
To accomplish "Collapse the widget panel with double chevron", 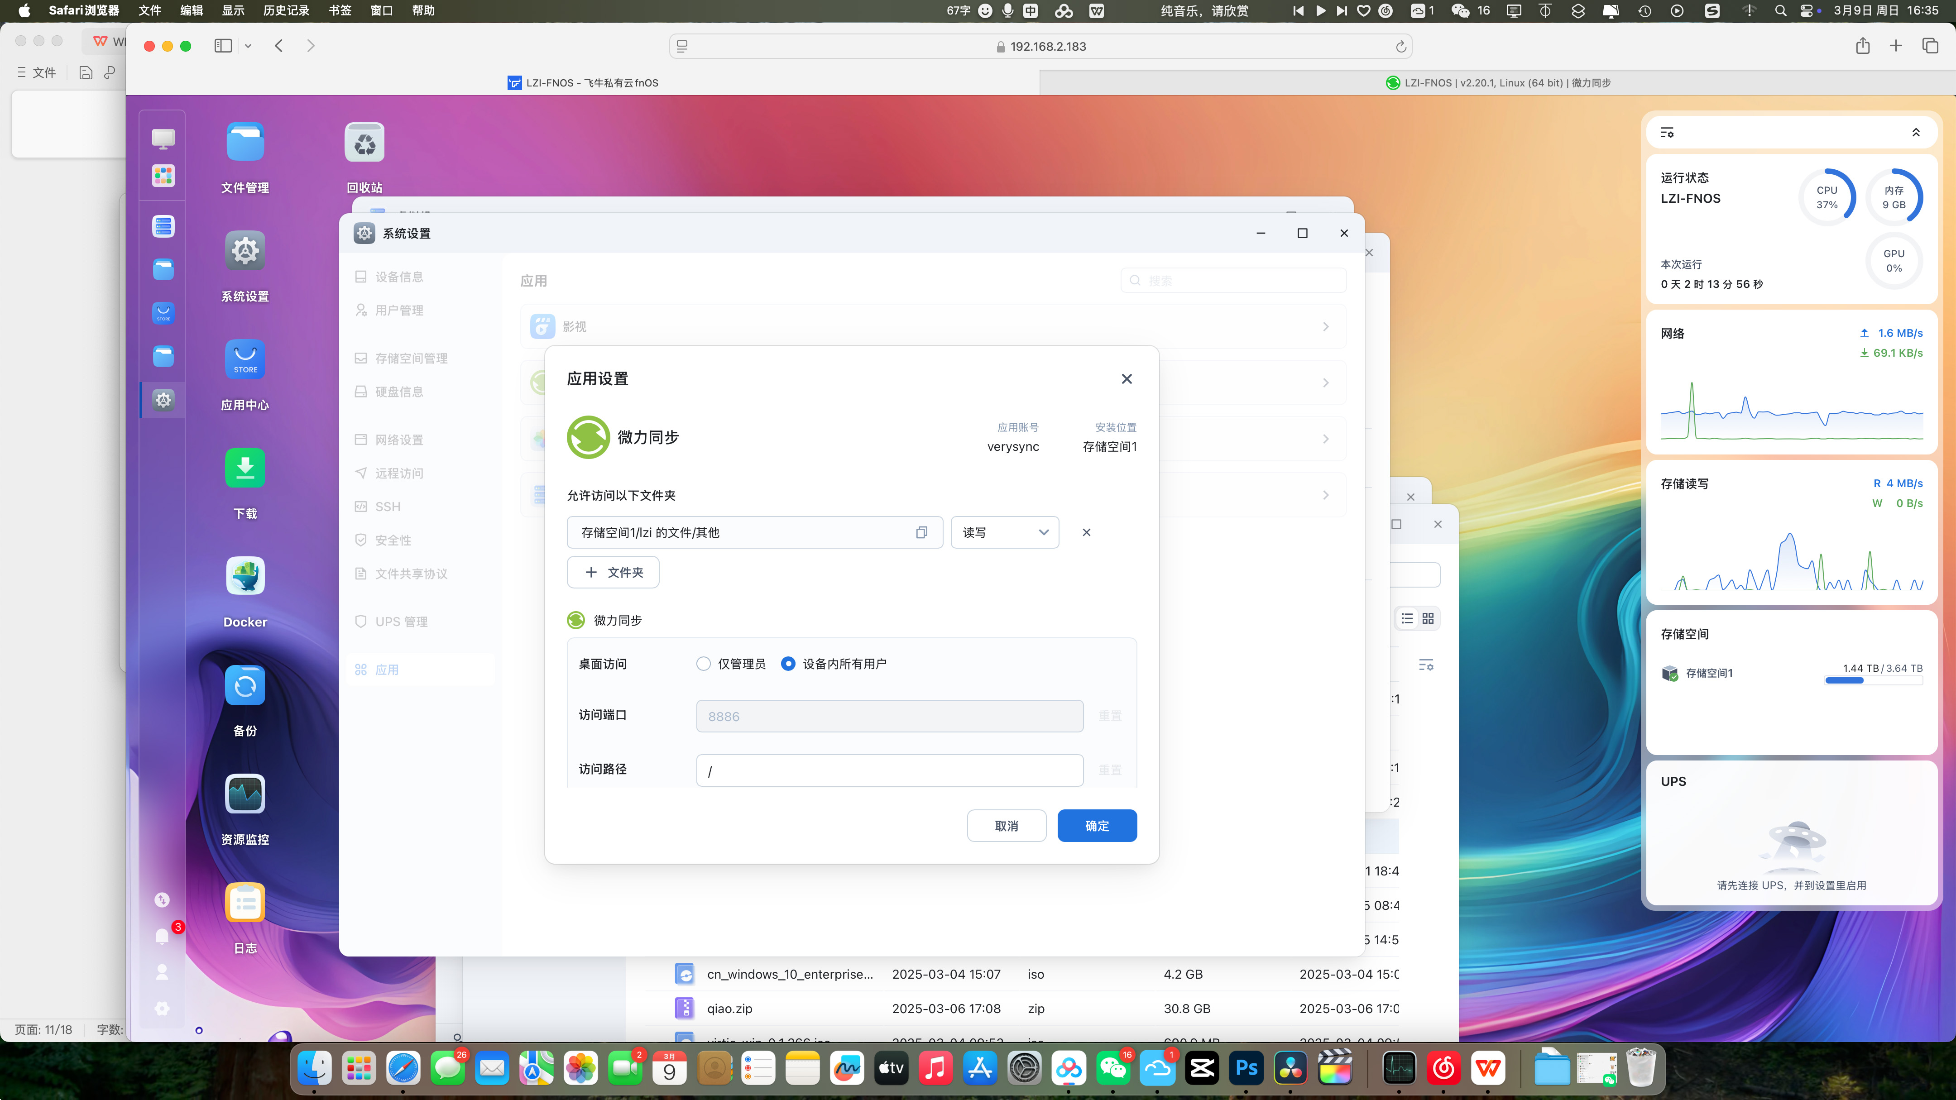I will 1916,133.
